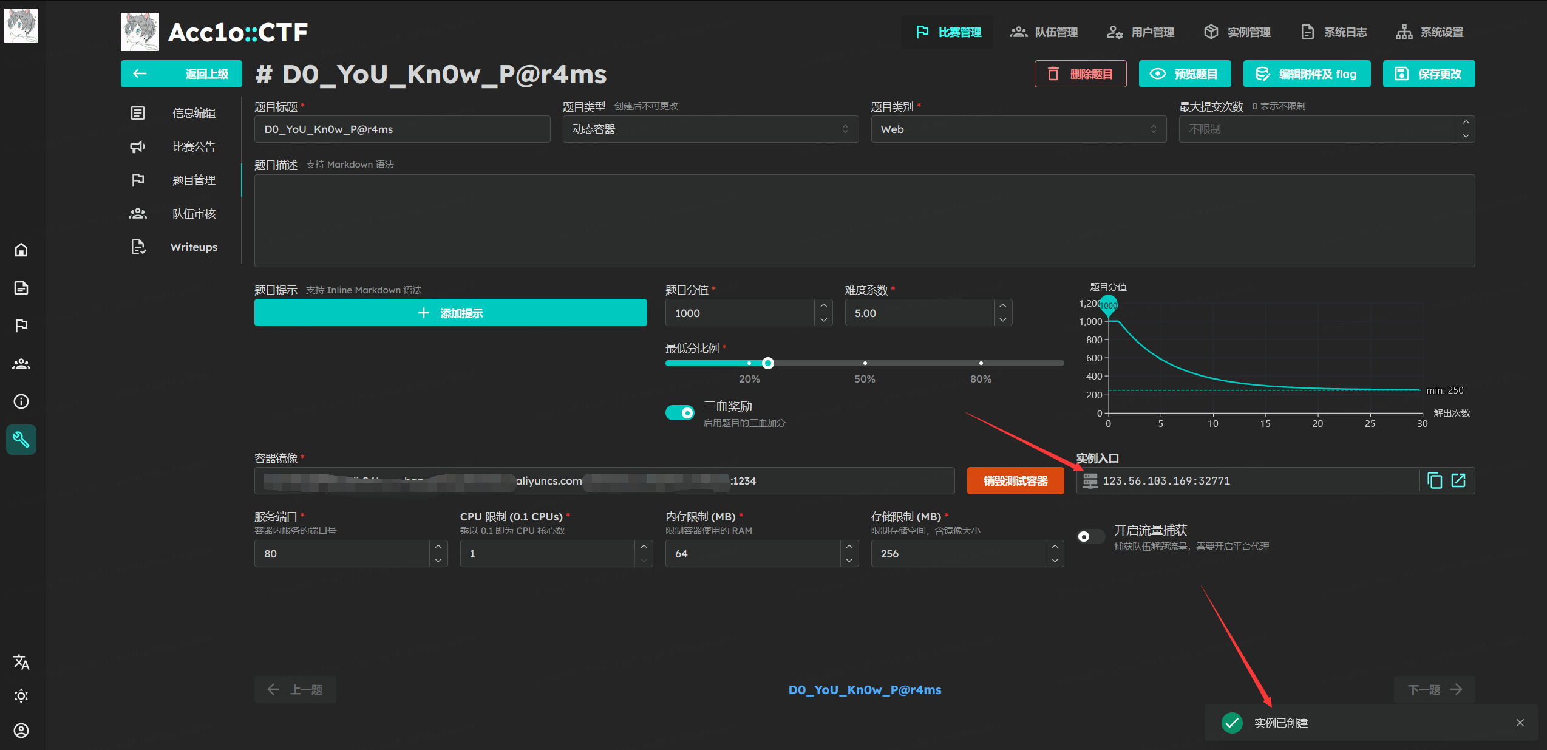Open the user account icon in sidebar

[x=21, y=730]
